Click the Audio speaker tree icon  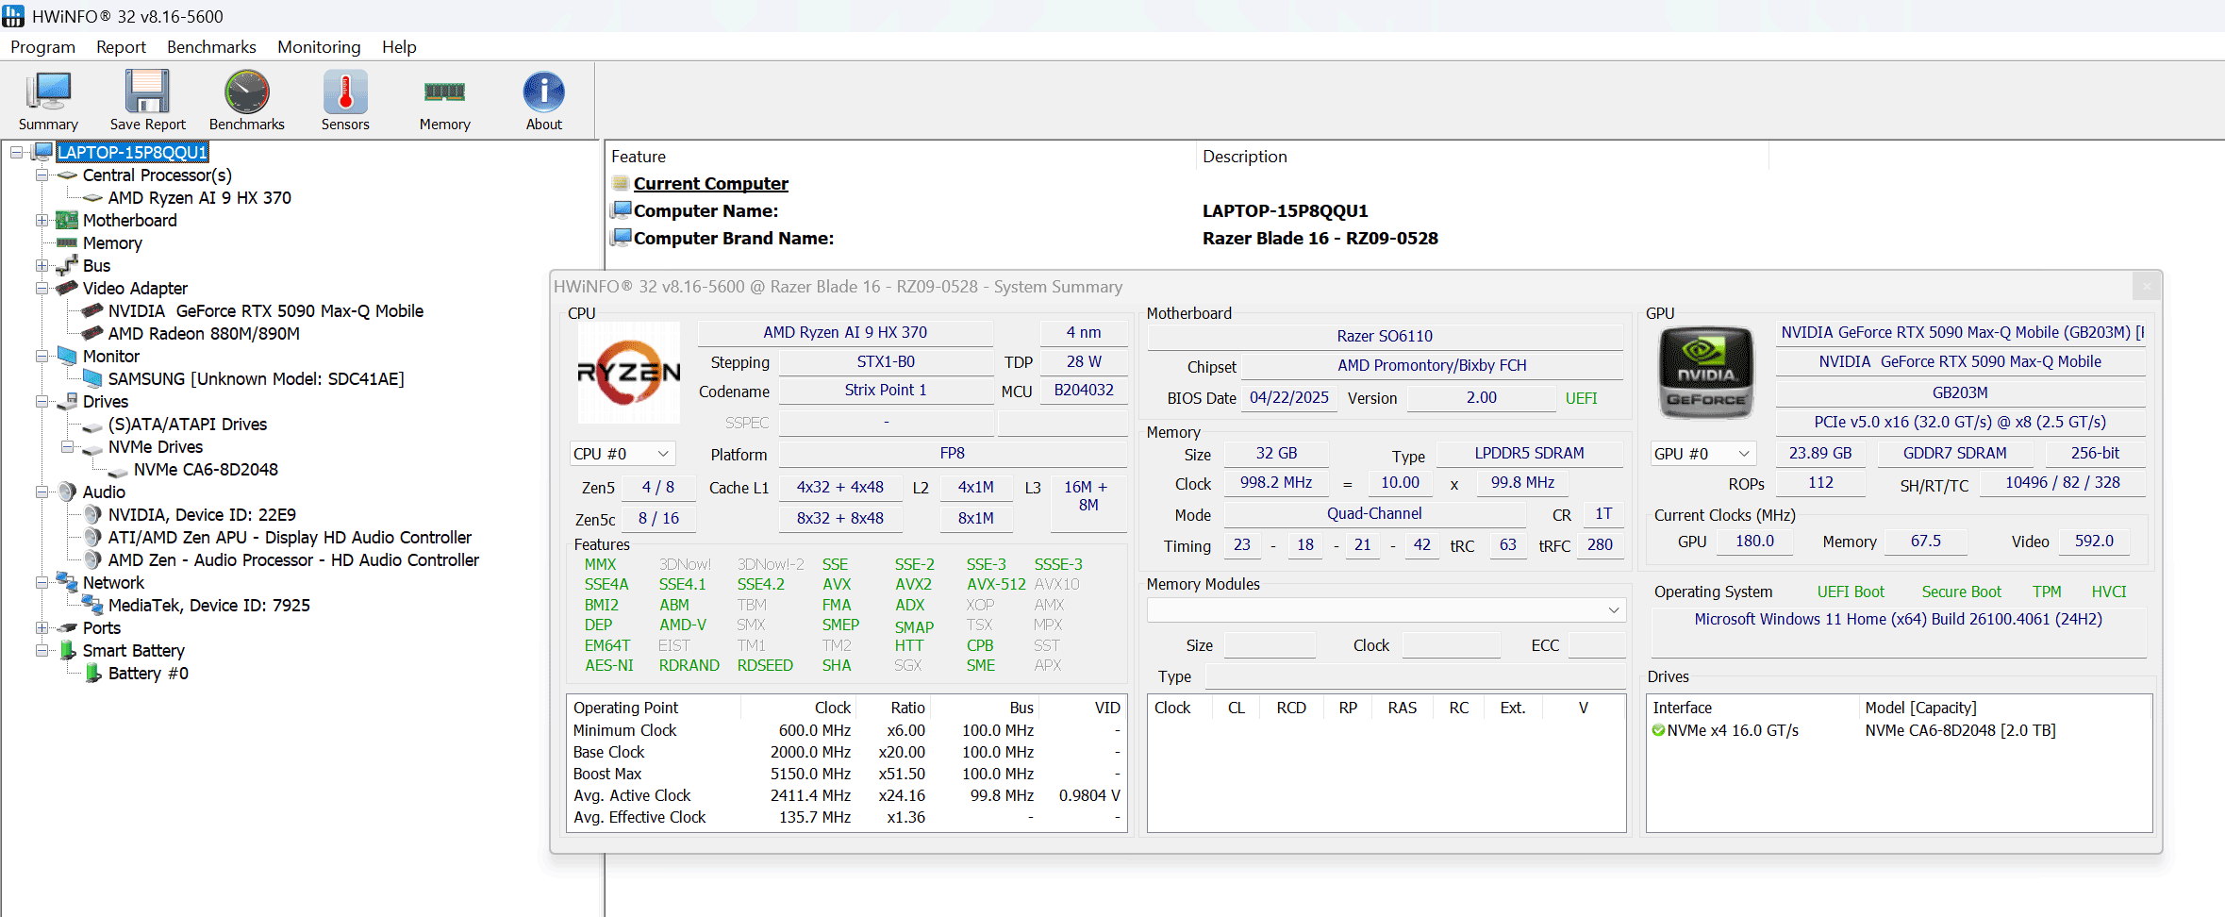tap(67, 492)
